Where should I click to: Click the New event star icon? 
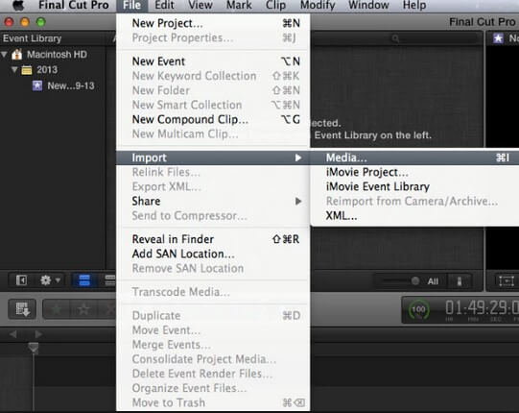pos(37,85)
